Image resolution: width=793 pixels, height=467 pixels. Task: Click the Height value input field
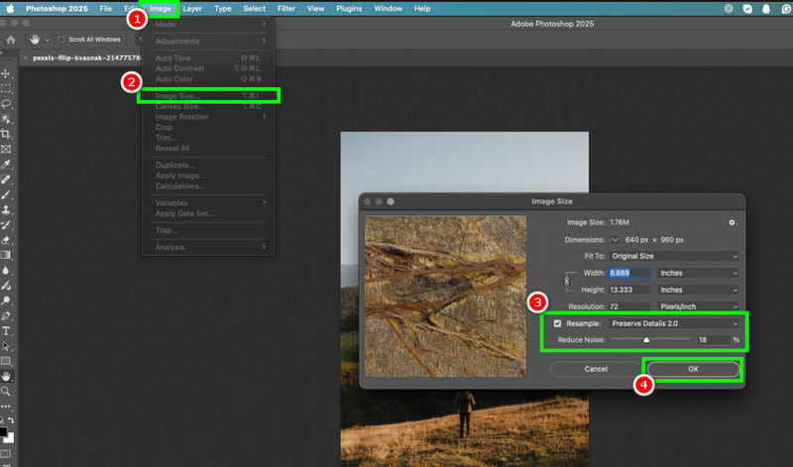coord(628,289)
